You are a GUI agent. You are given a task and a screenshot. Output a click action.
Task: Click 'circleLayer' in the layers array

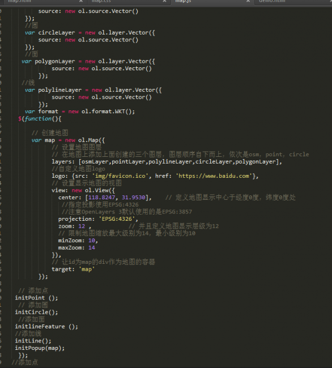tap(214, 162)
